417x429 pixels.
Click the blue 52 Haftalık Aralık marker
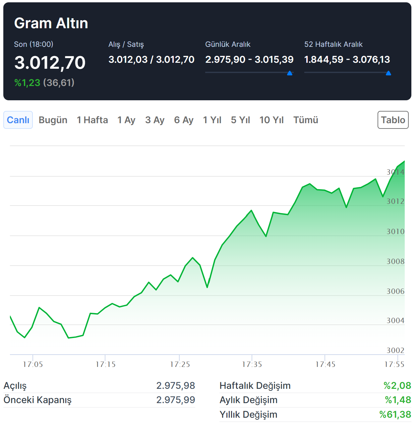coord(388,73)
